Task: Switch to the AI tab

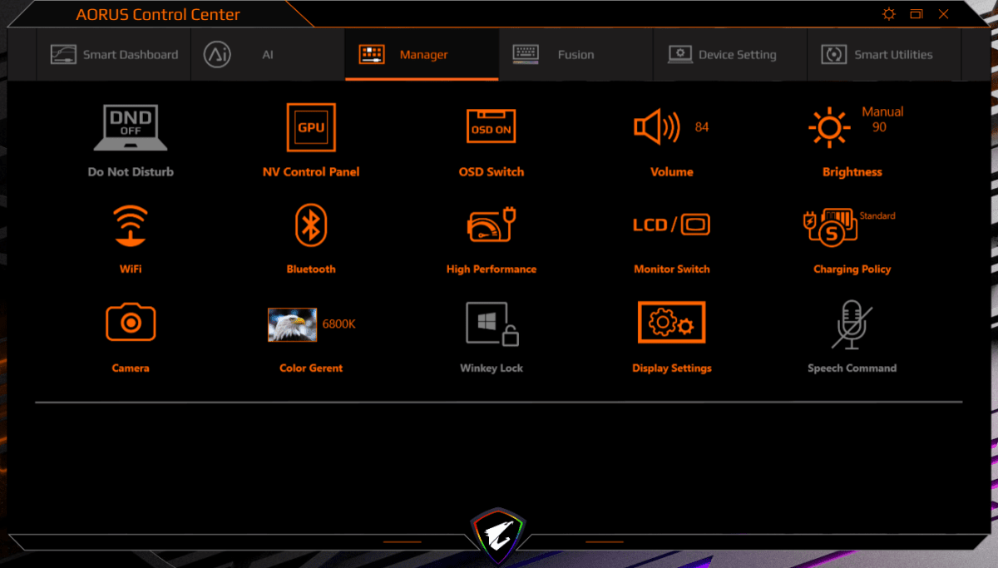Action: (x=268, y=55)
